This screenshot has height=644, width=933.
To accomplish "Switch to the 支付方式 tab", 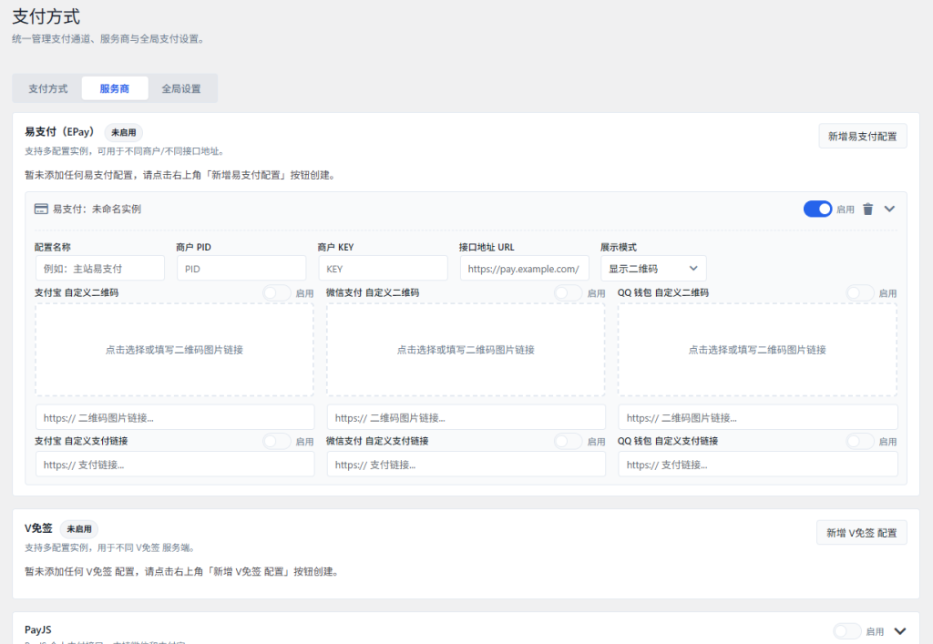I will coord(47,89).
